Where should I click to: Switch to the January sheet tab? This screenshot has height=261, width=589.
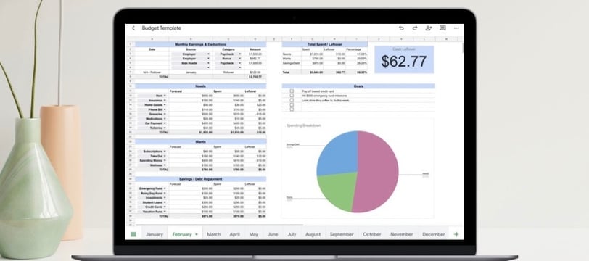coord(155,234)
